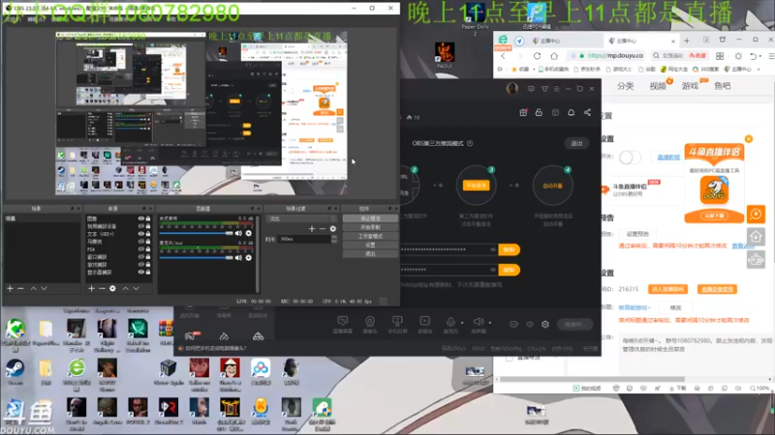Screen dimensions: 775x435
Task: Select the 鱼吧 tab on Douyu page
Action: click(722, 86)
